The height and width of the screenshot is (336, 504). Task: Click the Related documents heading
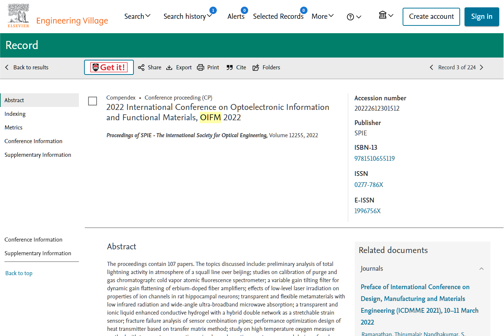(x=393, y=250)
